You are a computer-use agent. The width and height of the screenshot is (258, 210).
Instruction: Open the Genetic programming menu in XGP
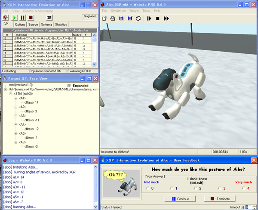pyautogui.click(x=38, y=11)
